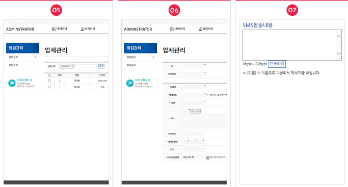Click the blue chevron beside 업체관리 in panel 05
The width and height of the screenshot is (348, 187).
pyautogui.click(x=36, y=57)
